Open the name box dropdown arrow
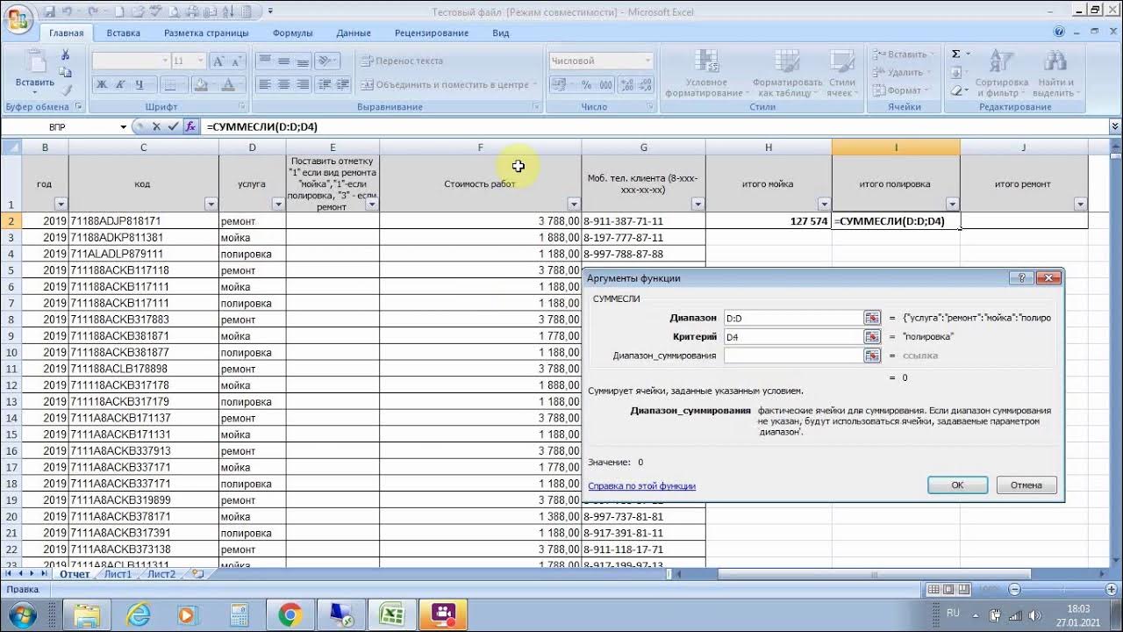This screenshot has width=1123, height=632. (x=123, y=127)
